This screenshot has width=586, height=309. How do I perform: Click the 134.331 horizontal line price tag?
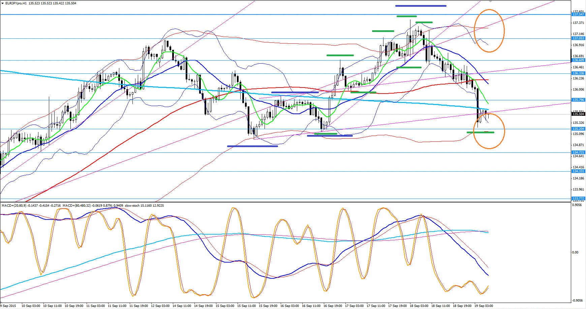coord(578,171)
